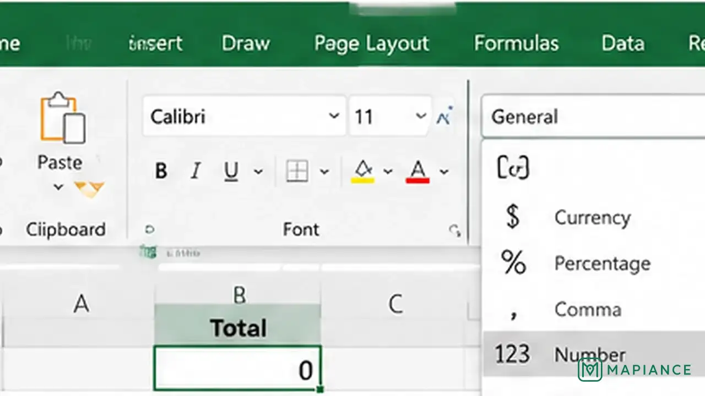705x396 pixels.
Task: Choose the dollar sign Currency icon
Action: point(513,217)
